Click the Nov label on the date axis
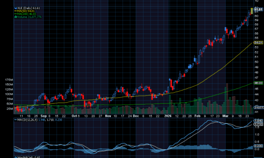Screen dimensions: 264x158 pyautogui.click(x=108, y=116)
